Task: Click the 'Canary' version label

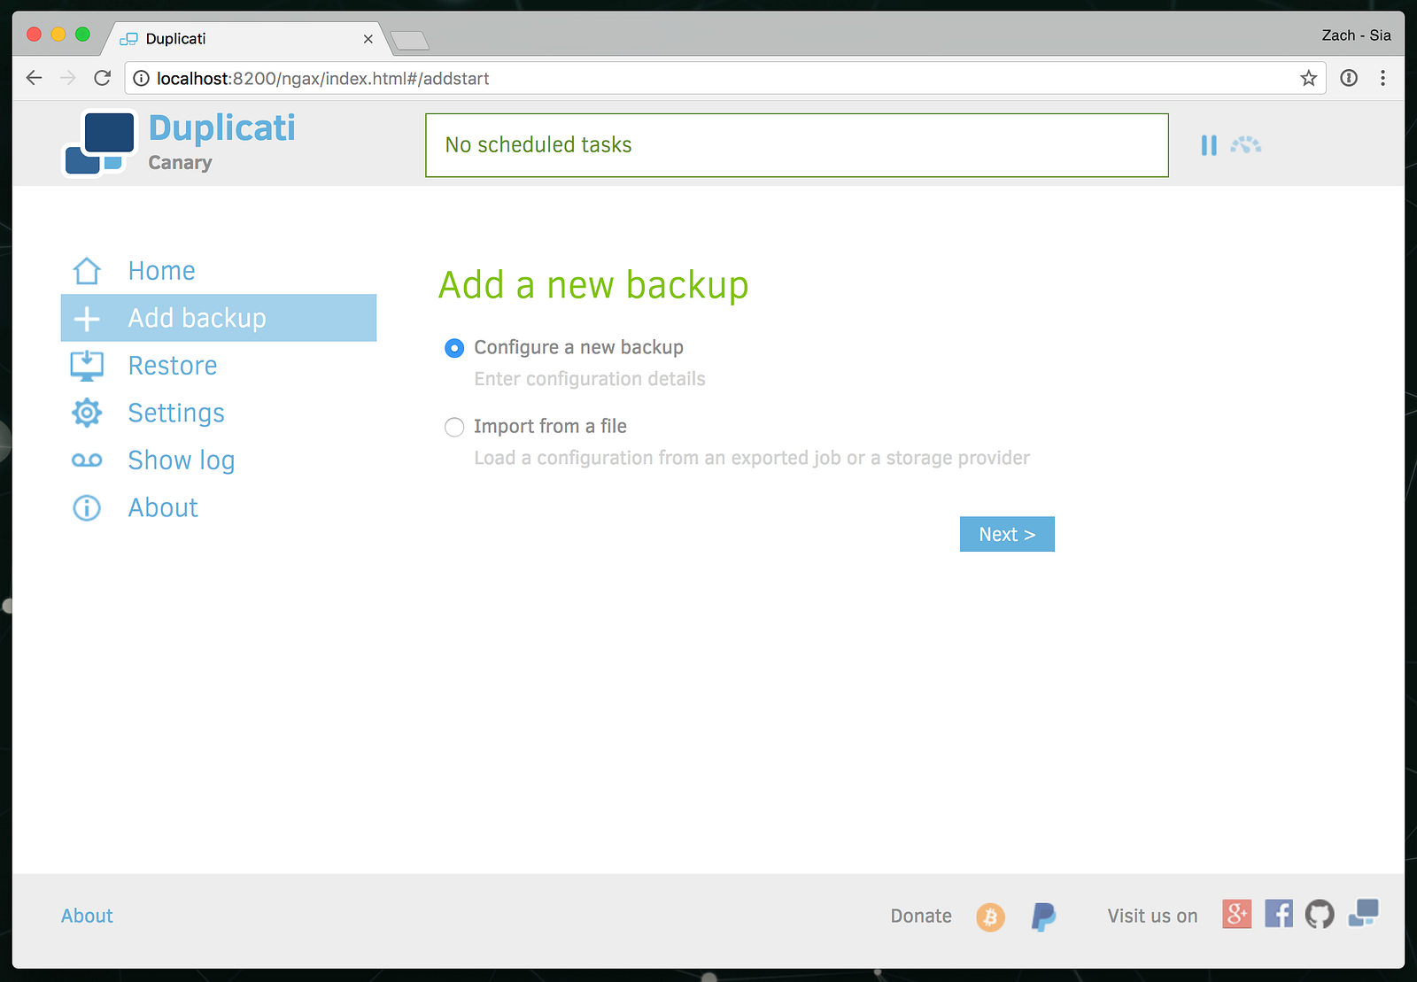Action: [180, 163]
